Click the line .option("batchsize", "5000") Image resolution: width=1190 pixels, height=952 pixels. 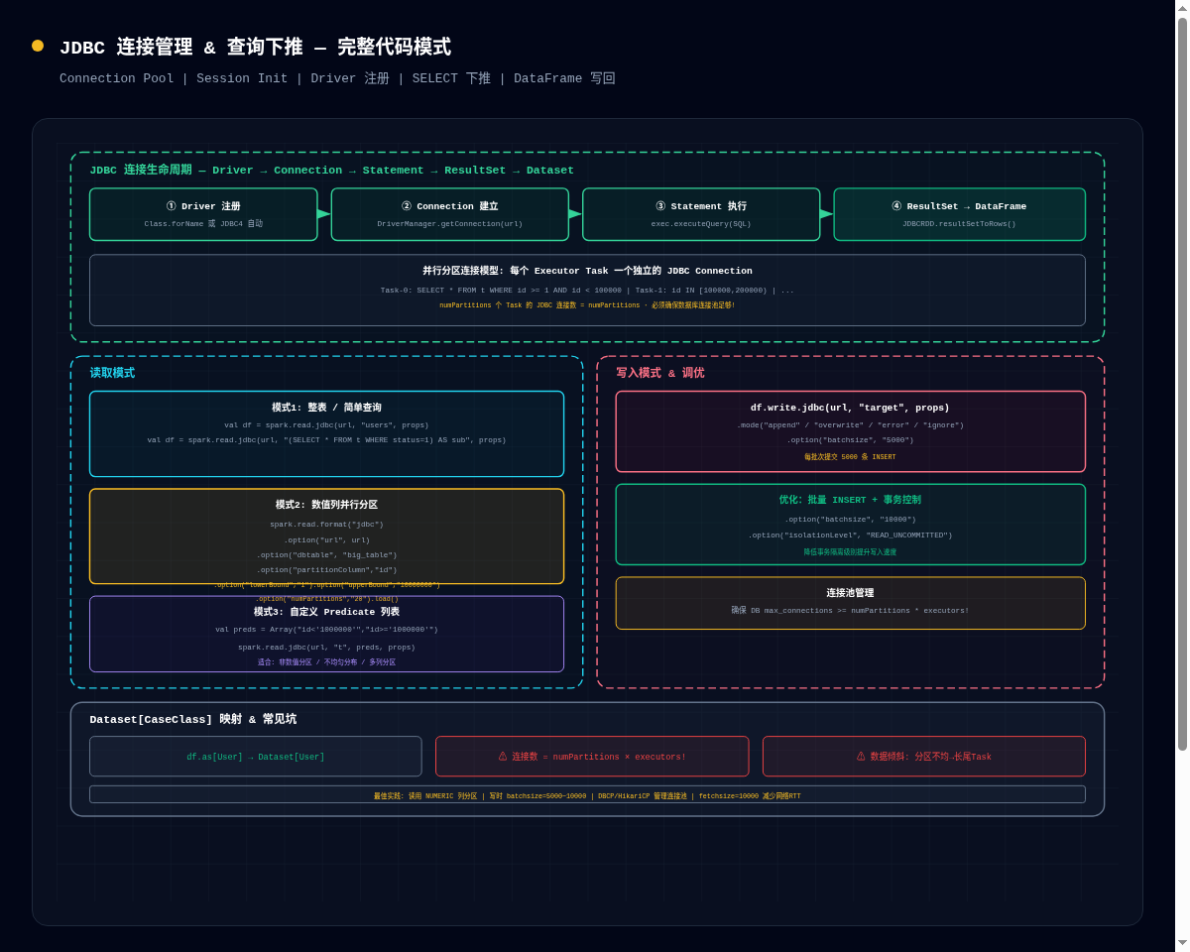(850, 440)
